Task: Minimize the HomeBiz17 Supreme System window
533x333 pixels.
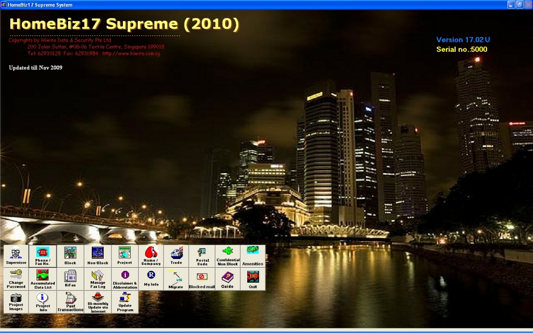Action: pyautogui.click(x=511, y=4)
